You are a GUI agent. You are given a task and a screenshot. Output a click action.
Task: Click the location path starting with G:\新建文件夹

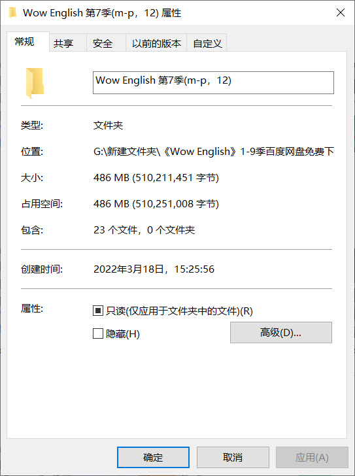pos(214,151)
